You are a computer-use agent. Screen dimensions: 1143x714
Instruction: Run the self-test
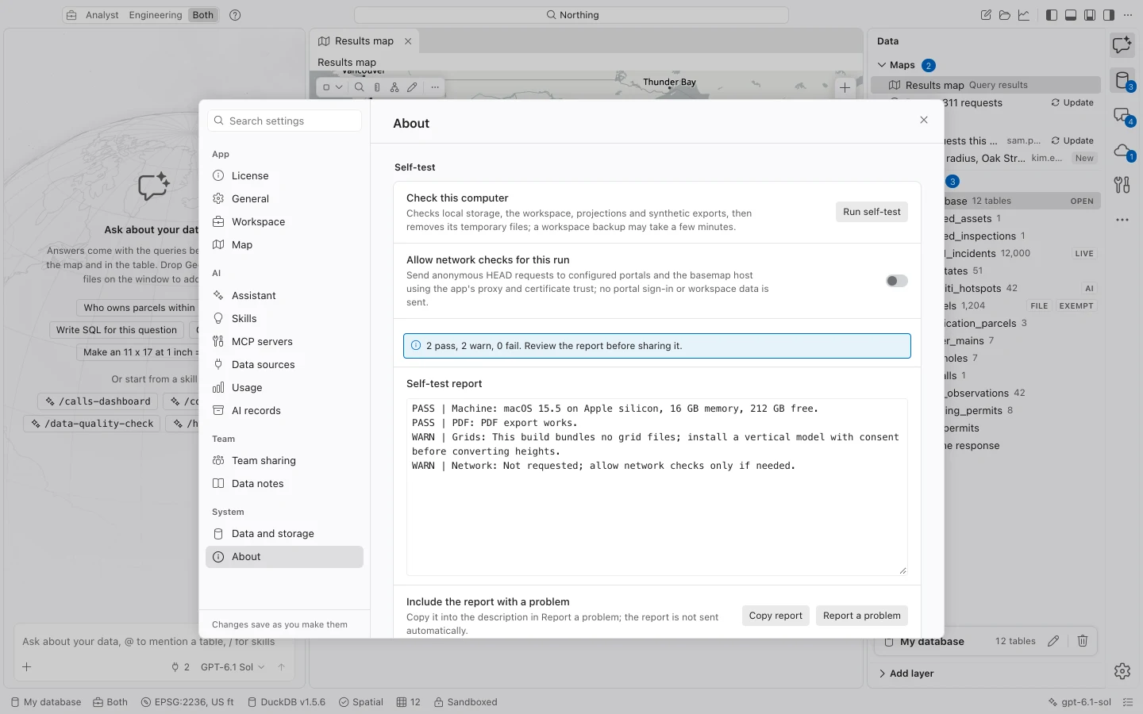[872, 212]
